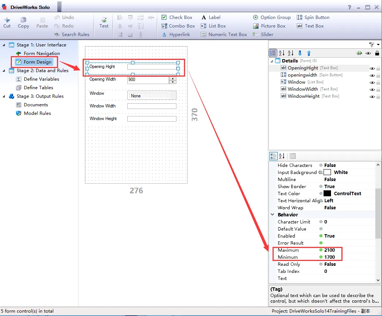382x316 pixels.
Task: Toggle lock for openingwidth control
Action: (378, 75)
